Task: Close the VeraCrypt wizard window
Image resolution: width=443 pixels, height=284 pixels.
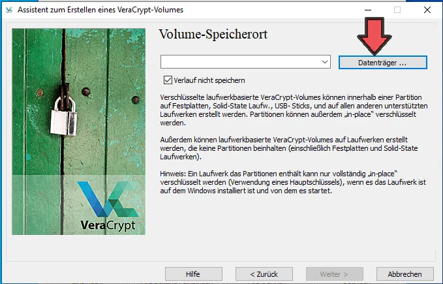Action: 427,10
